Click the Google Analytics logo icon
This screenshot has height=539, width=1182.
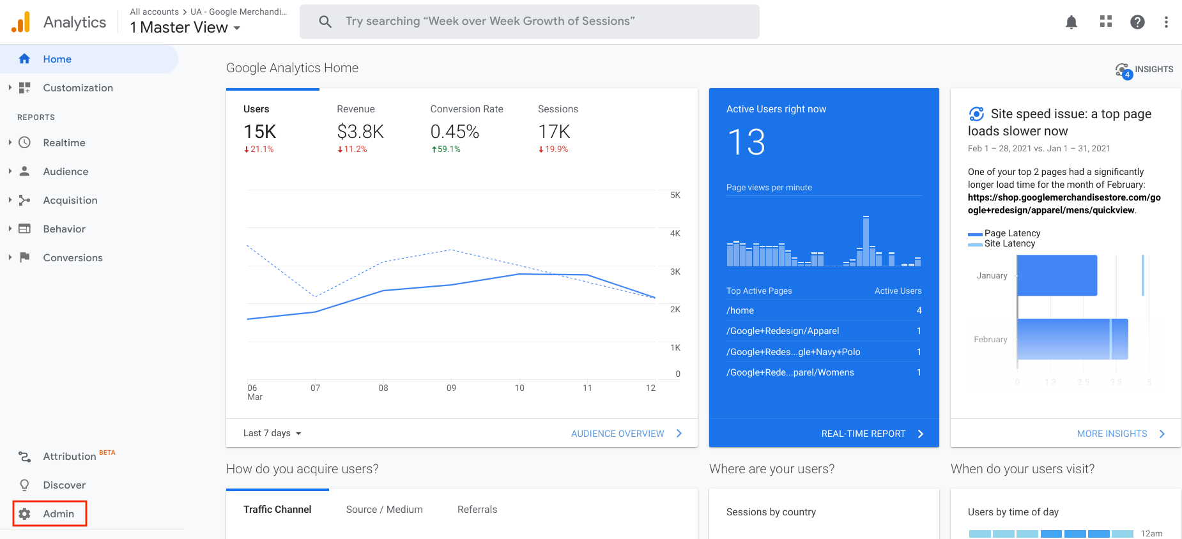tap(20, 22)
